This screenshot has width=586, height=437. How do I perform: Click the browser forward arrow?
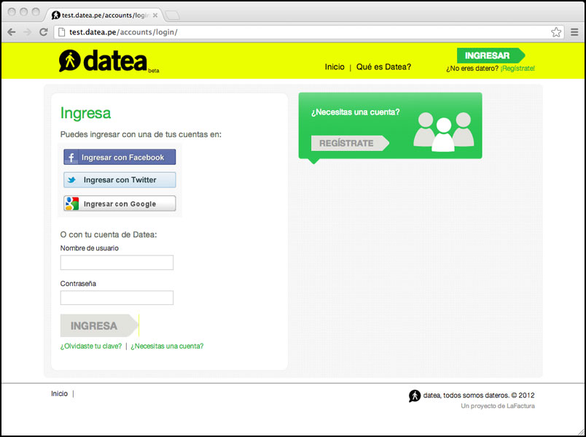point(27,32)
